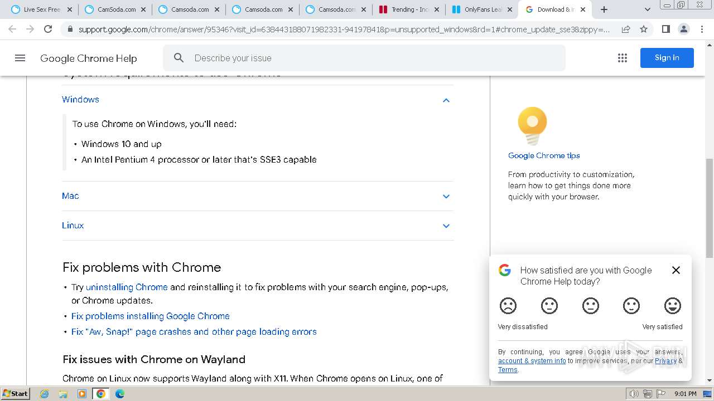Image resolution: width=714 pixels, height=401 pixels.
Task: Open a new browser tab
Action: [604, 9]
